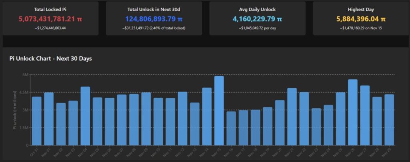
Task: Click the Pi Unlock Chart title
Action: click(50, 59)
